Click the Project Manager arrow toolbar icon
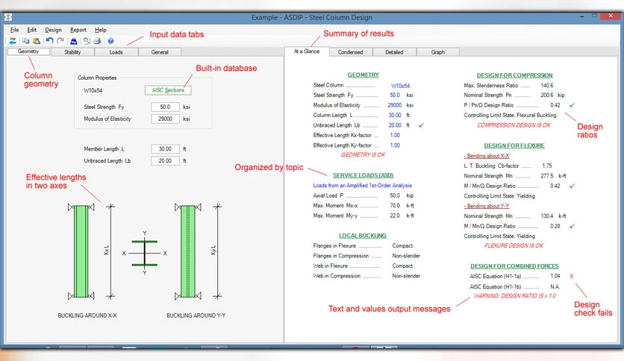 coord(13,40)
